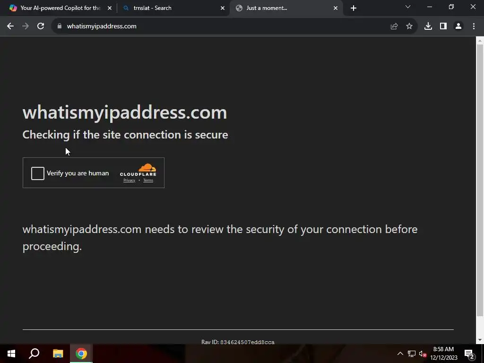The image size is (484, 363).
Task: Reload the whatismyipaddress.com page
Action: [x=41, y=26]
